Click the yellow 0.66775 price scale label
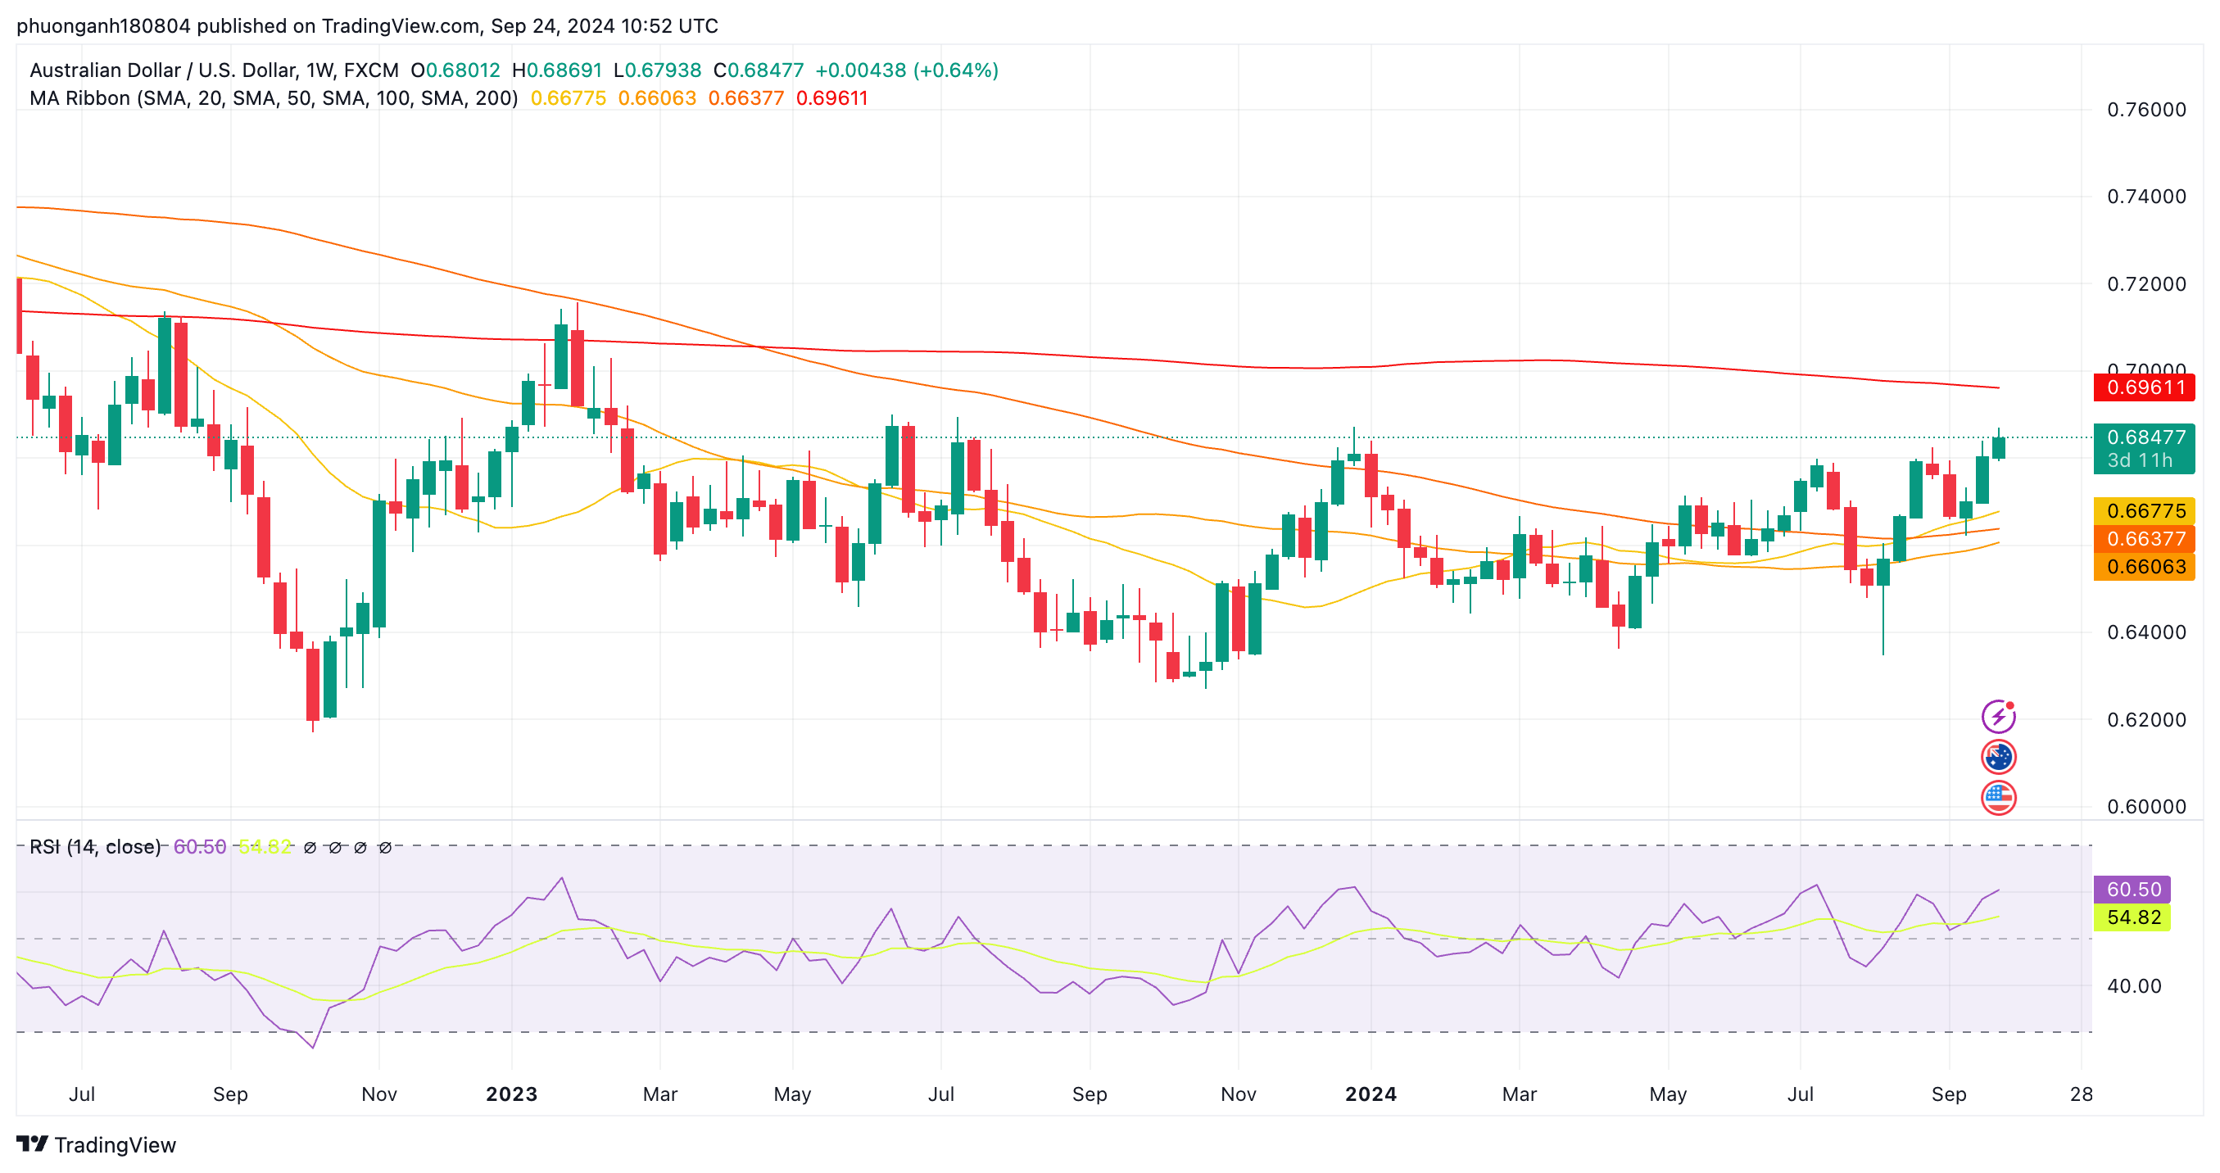Viewport: 2220px width, 1173px height. [2144, 511]
